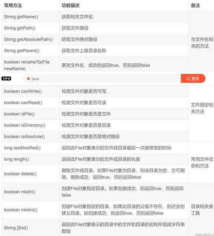
Task: Click description 获取文件绝对路径
Action: (79, 39)
